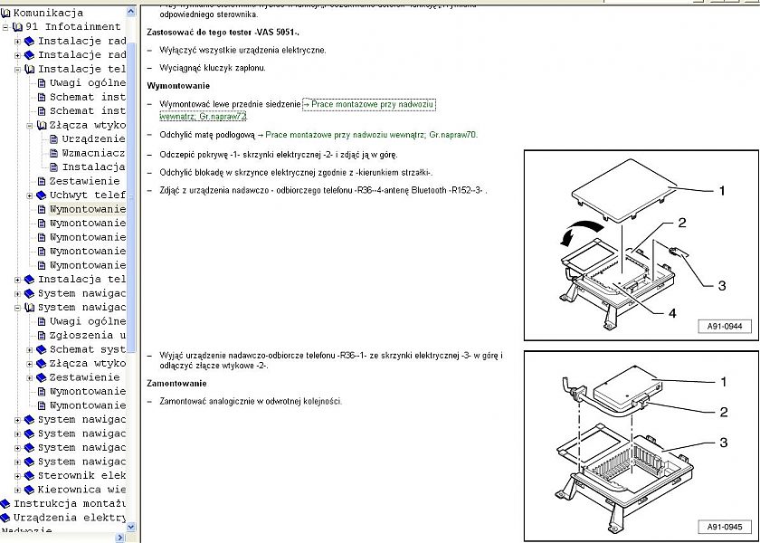This screenshot has width=760, height=543.
Task: Click the page icon beside Urządzenie
Action: tap(53, 139)
